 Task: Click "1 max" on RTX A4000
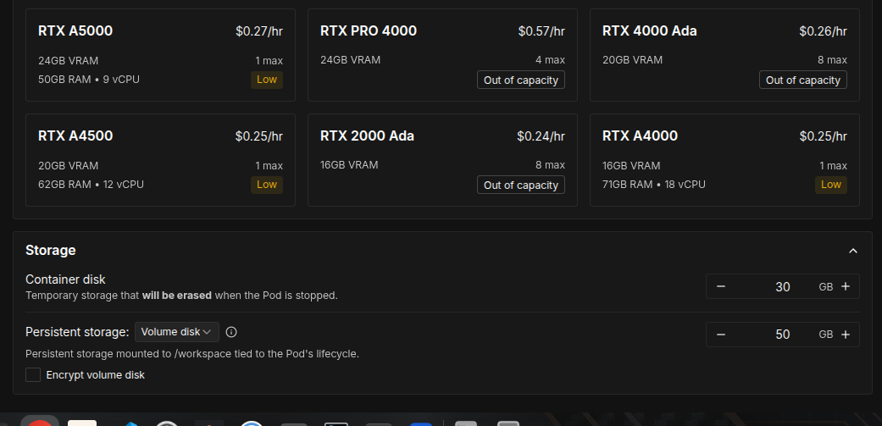pyautogui.click(x=833, y=166)
